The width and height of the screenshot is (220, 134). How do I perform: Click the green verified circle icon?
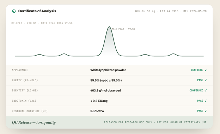(14, 11)
